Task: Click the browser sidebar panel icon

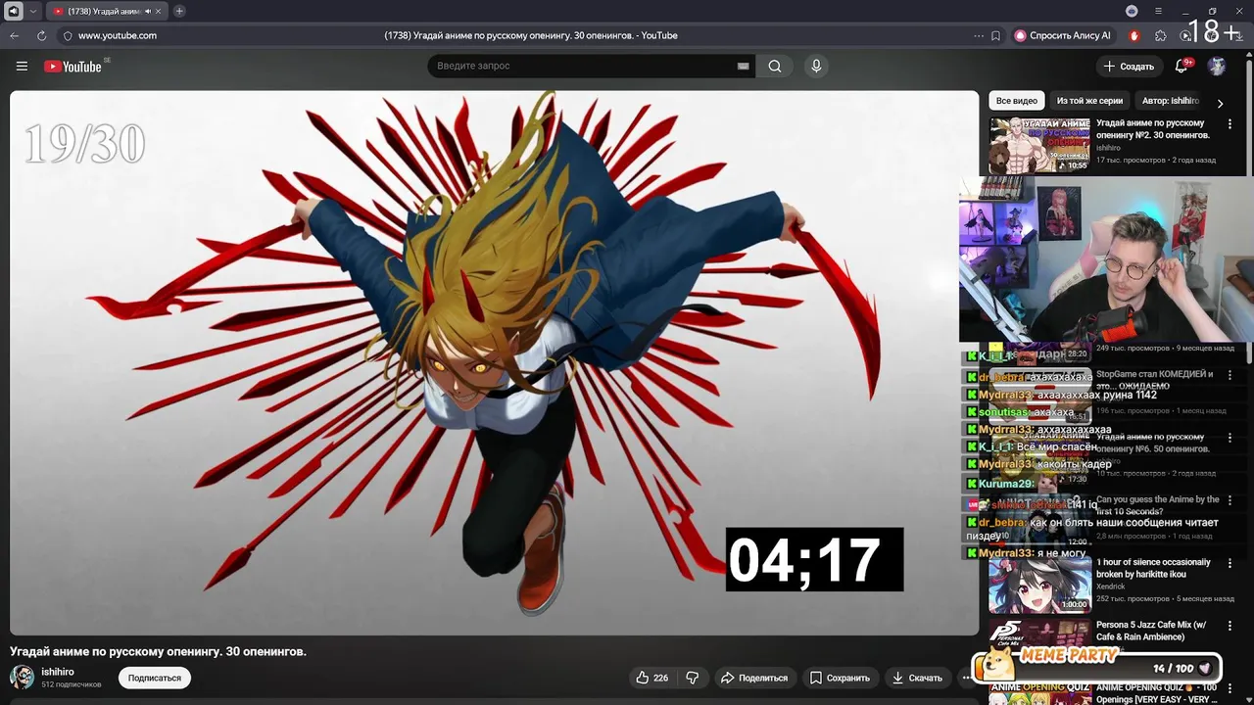Action: point(14,11)
